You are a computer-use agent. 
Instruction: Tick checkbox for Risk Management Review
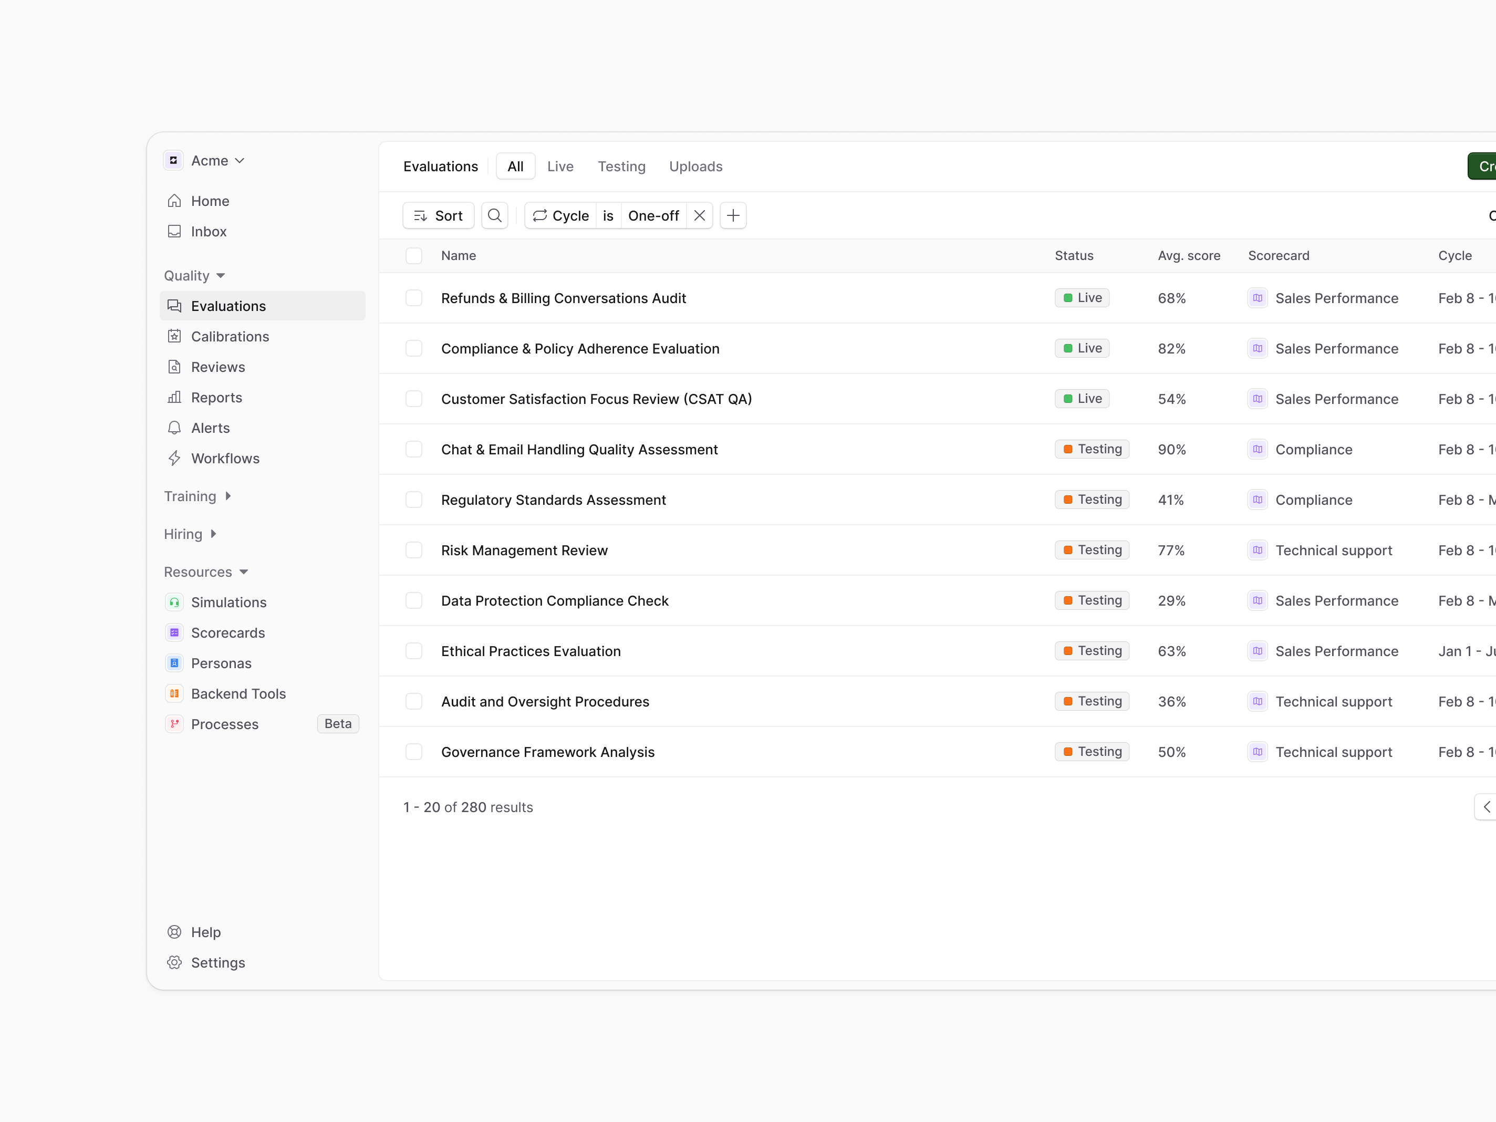(413, 550)
